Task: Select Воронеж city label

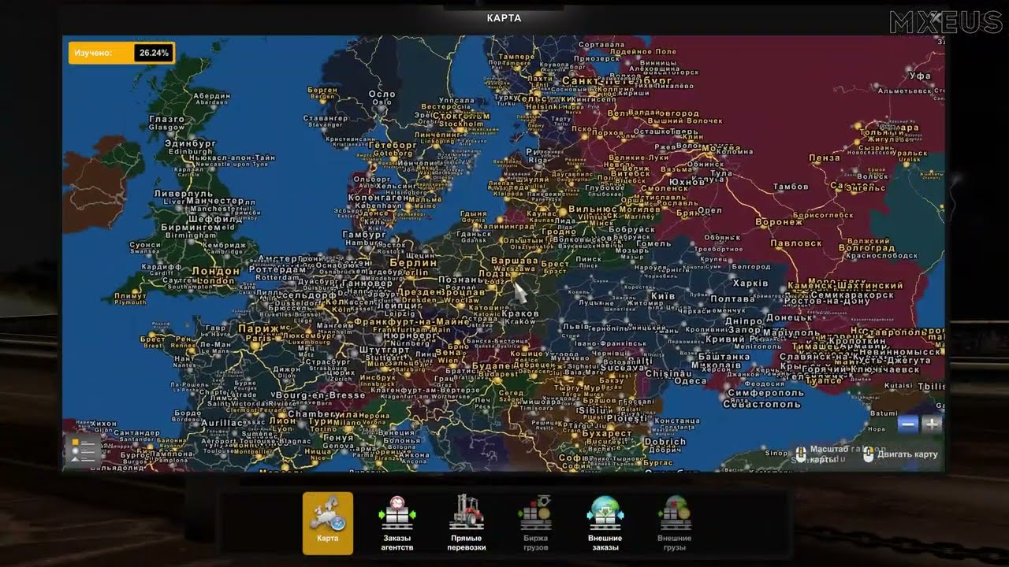Action: [x=779, y=222]
